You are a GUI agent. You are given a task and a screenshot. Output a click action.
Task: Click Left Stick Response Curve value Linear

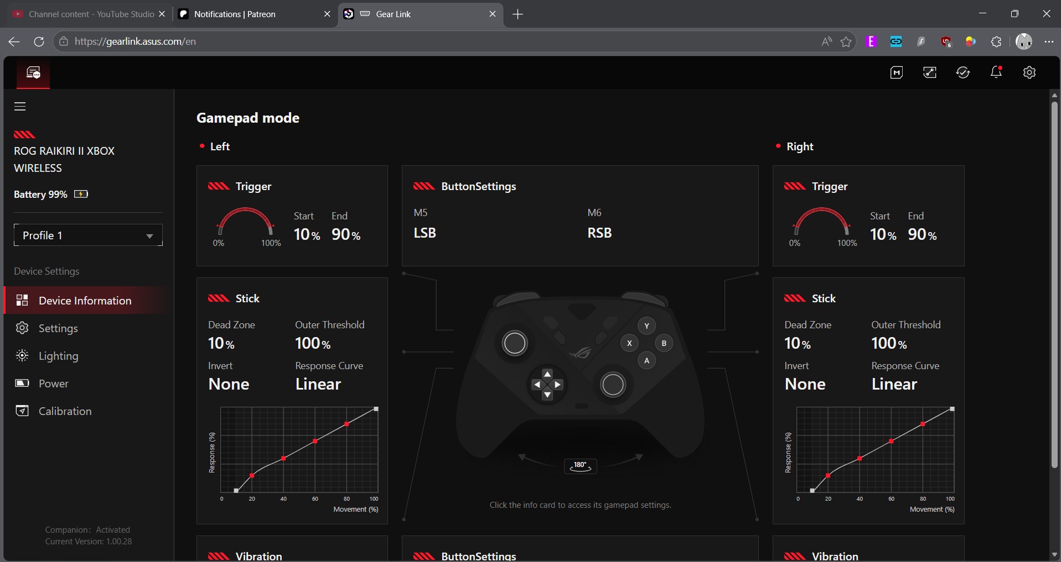click(x=318, y=385)
